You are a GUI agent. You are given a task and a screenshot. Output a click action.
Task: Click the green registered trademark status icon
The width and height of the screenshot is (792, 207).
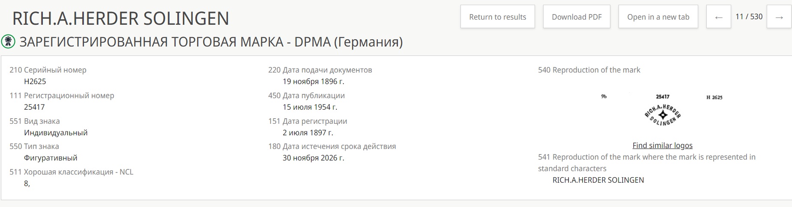point(8,41)
